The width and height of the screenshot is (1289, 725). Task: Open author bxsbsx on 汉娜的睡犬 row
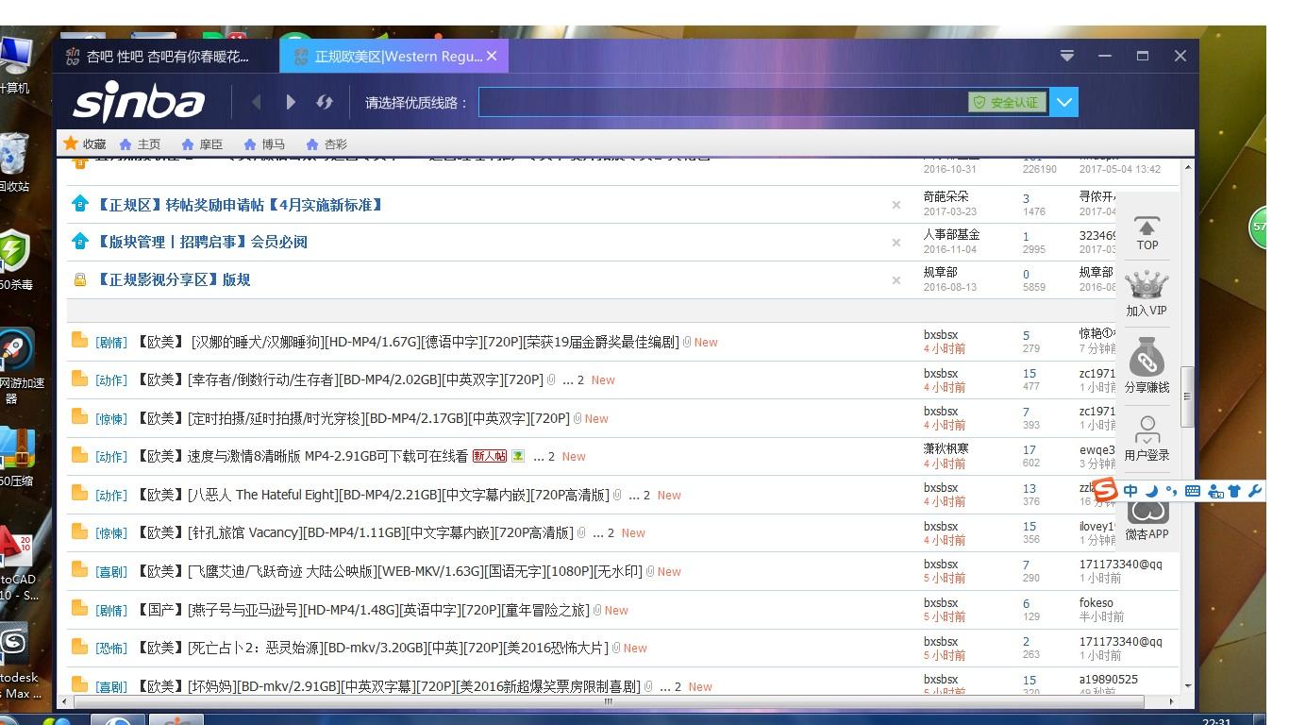coord(941,335)
